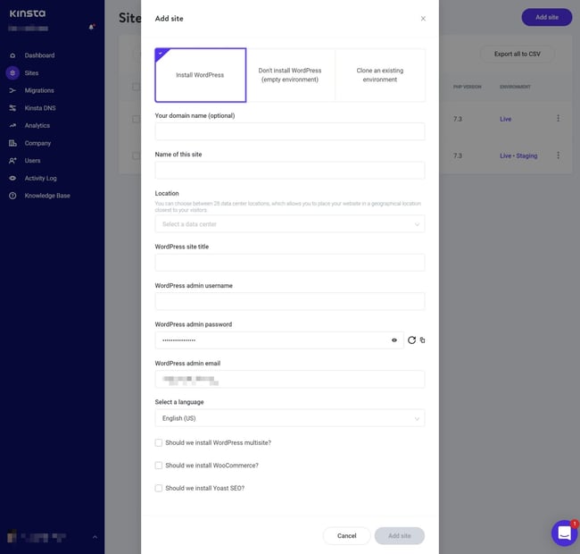Click the Name of this site field

(x=289, y=171)
